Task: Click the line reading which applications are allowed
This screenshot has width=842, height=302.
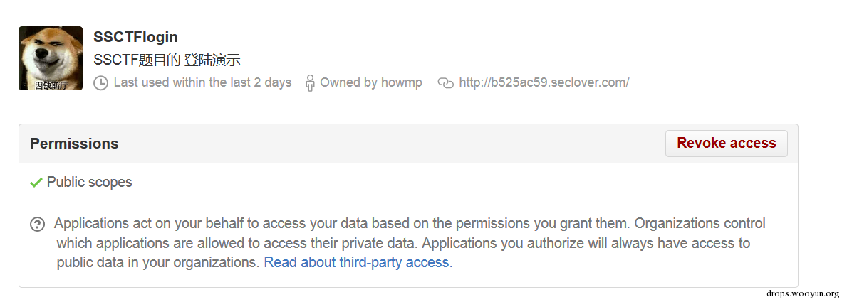Action: (x=403, y=243)
